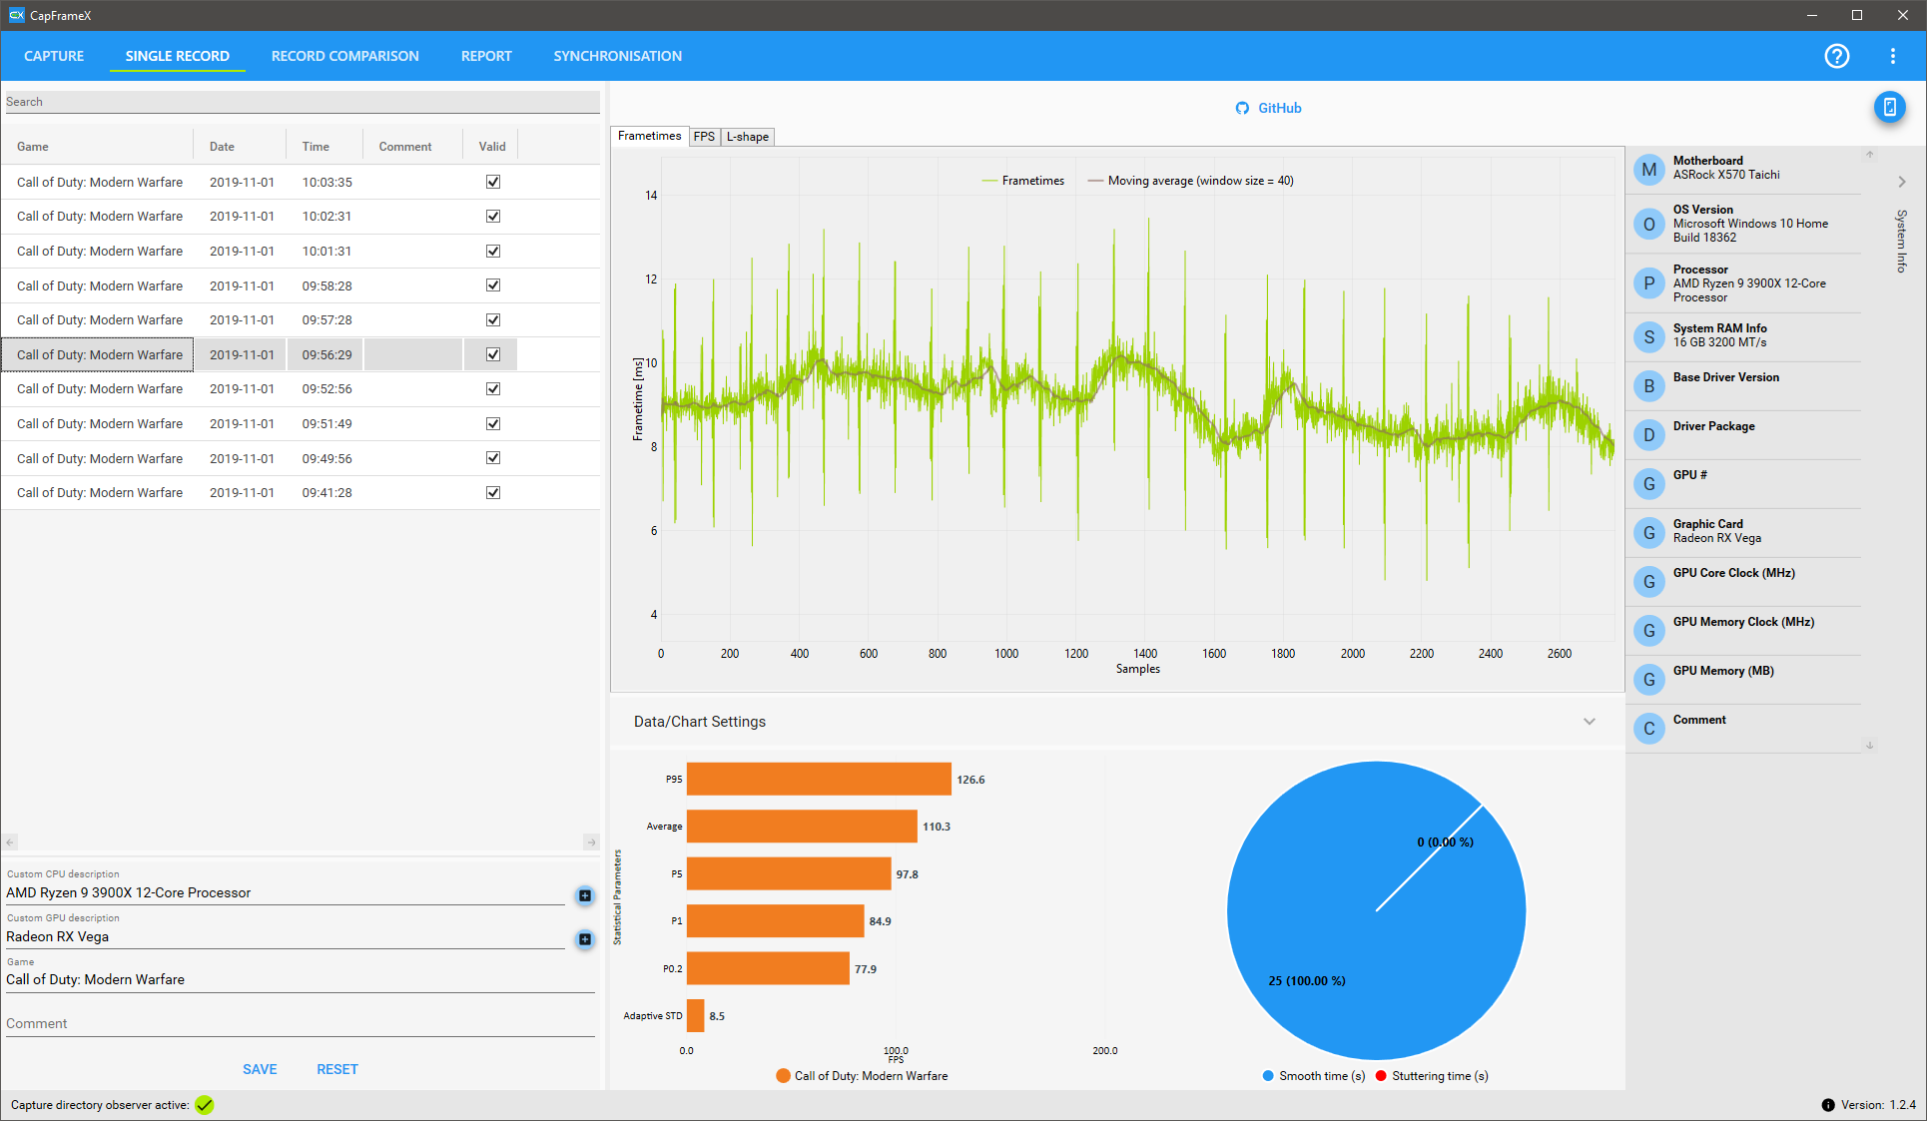Switch to the L-shape tab
1927x1121 pixels.
pos(743,136)
